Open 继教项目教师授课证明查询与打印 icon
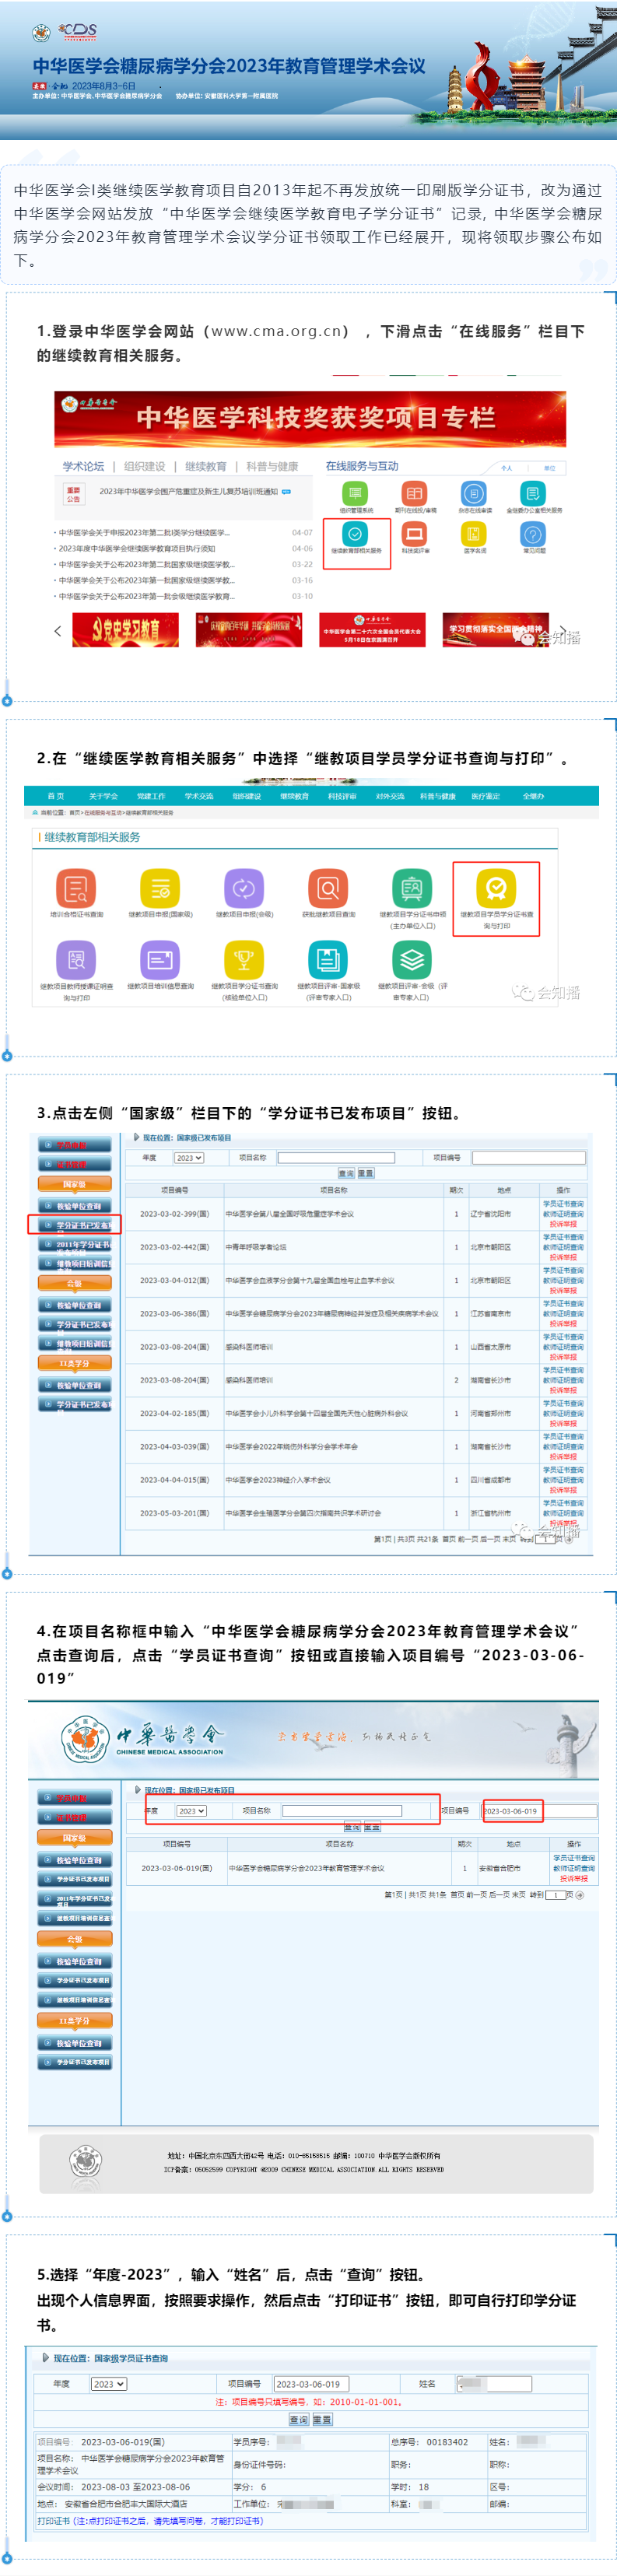617x2576 pixels. (x=76, y=961)
